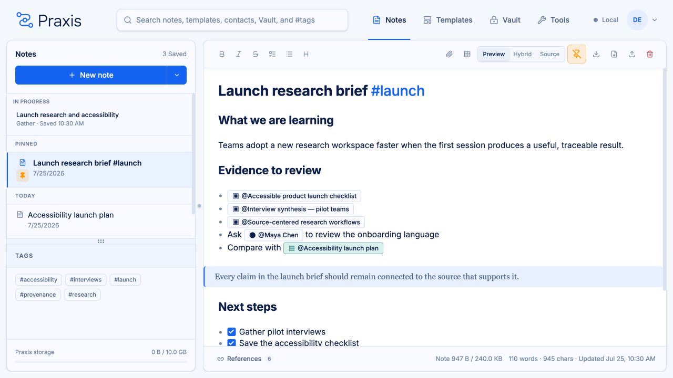The height and width of the screenshot is (378, 673).
Task: Toggle the Gather pilot interviews checkbox
Action: pos(231,332)
